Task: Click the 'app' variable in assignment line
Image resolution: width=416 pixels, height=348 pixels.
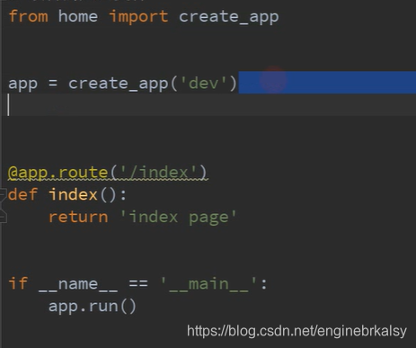Action: 22,85
